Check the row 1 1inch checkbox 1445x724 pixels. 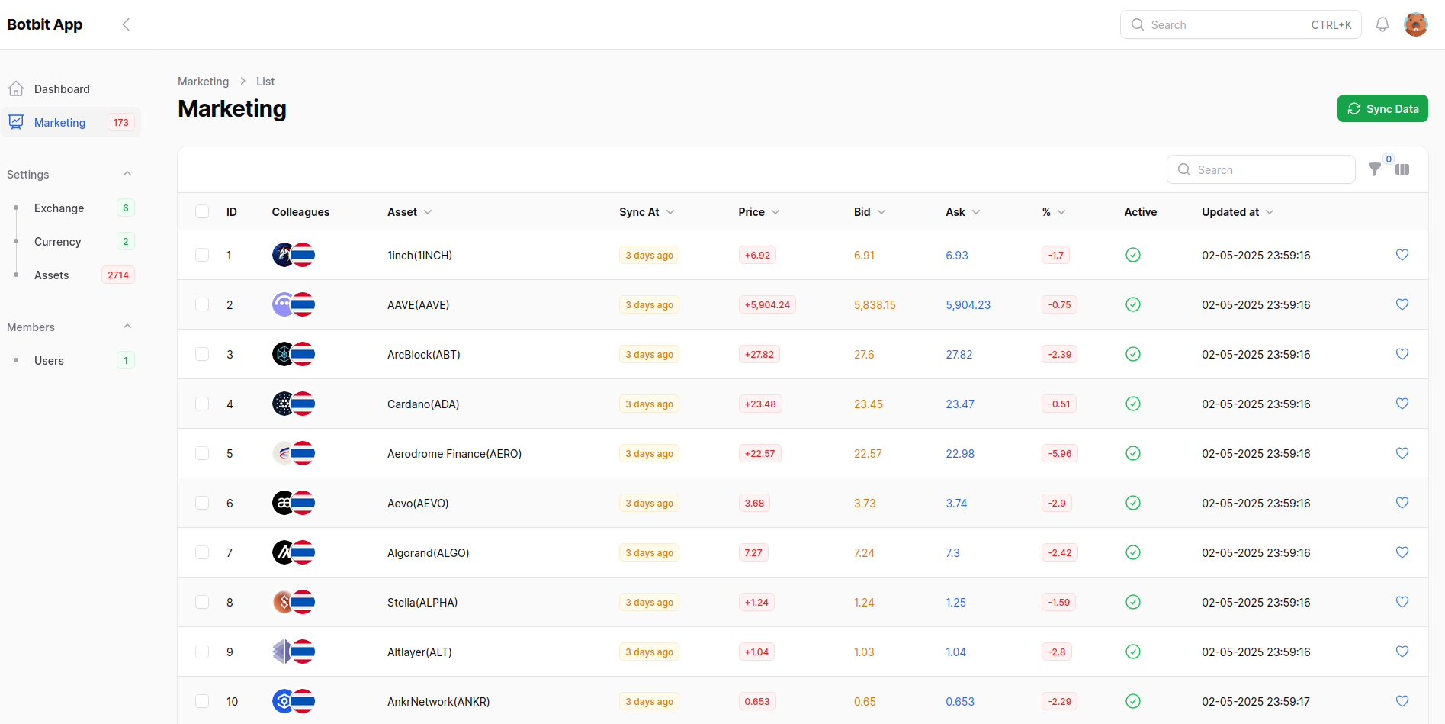[x=202, y=255]
